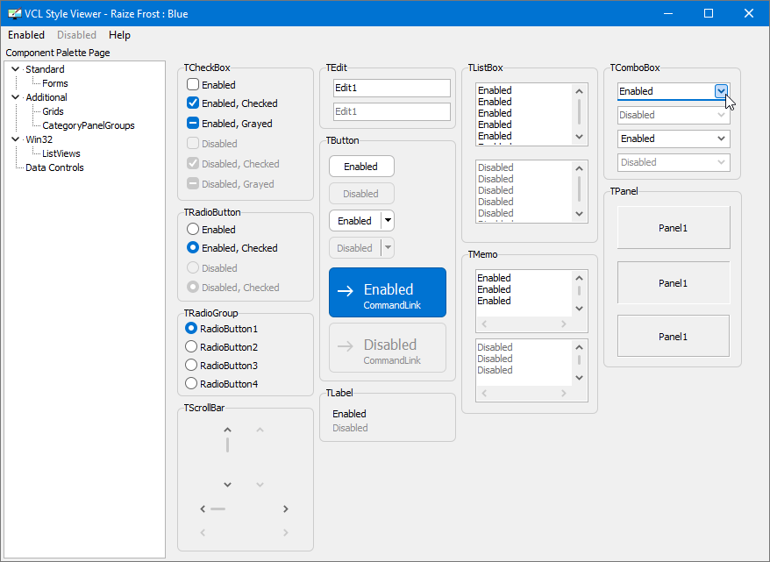This screenshot has height=562, width=770.
Task: Click the enabled TListBox scrollbar thumb
Action: (579, 111)
